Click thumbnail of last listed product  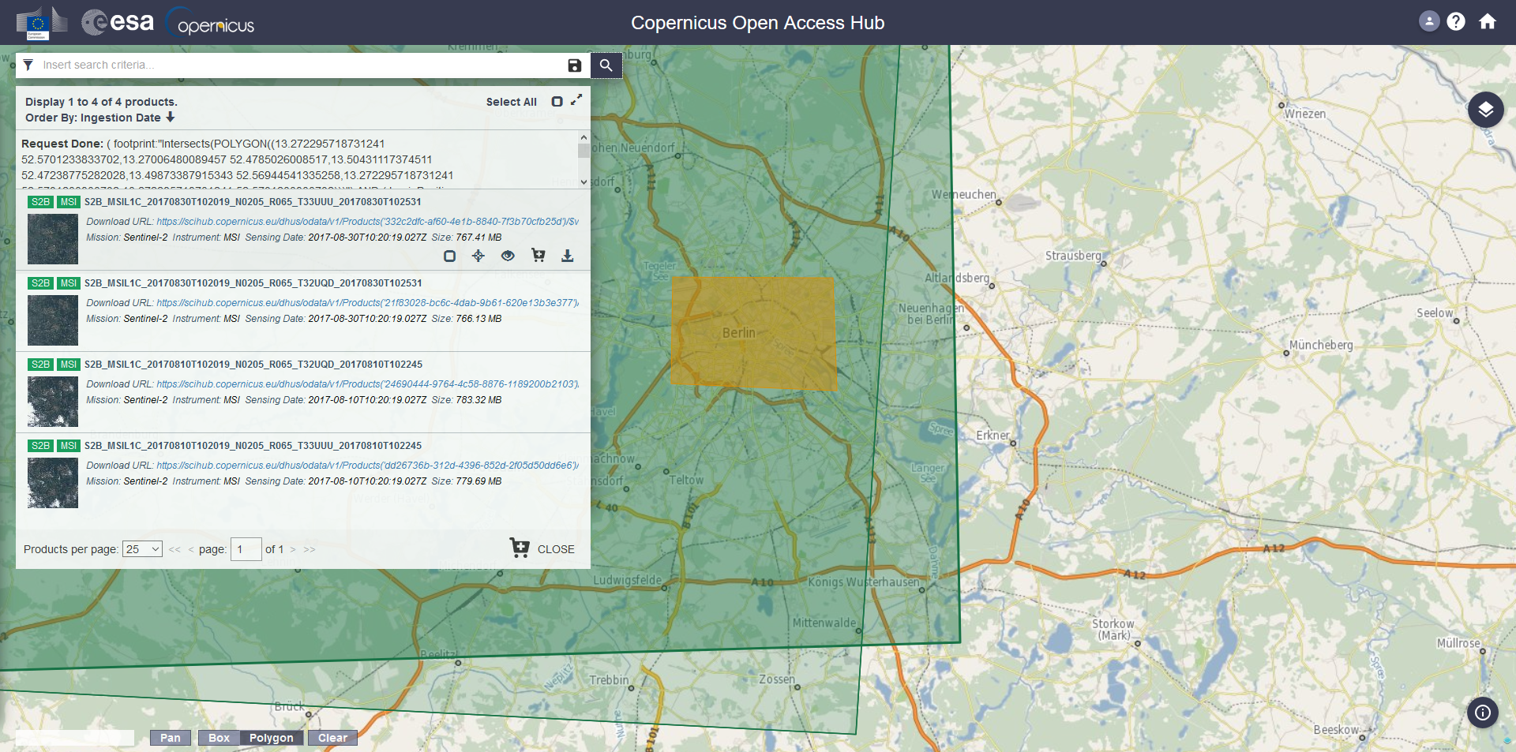tap(53, 483)
